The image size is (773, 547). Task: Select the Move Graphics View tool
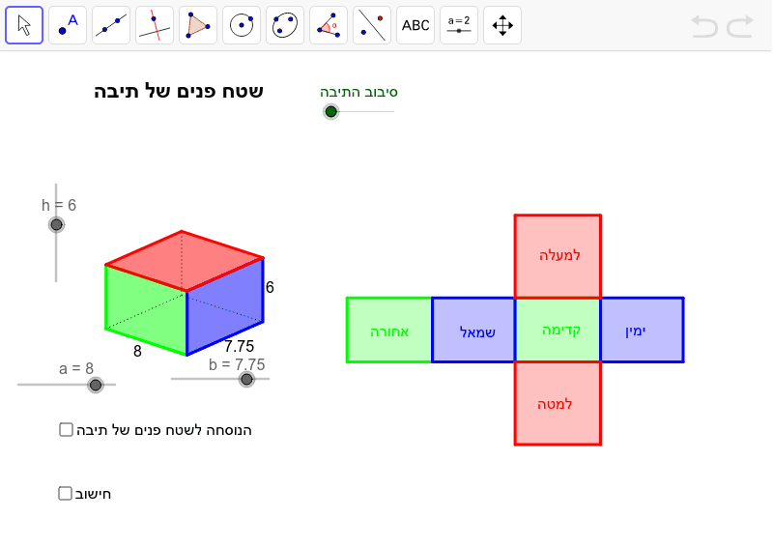point(502,25)
